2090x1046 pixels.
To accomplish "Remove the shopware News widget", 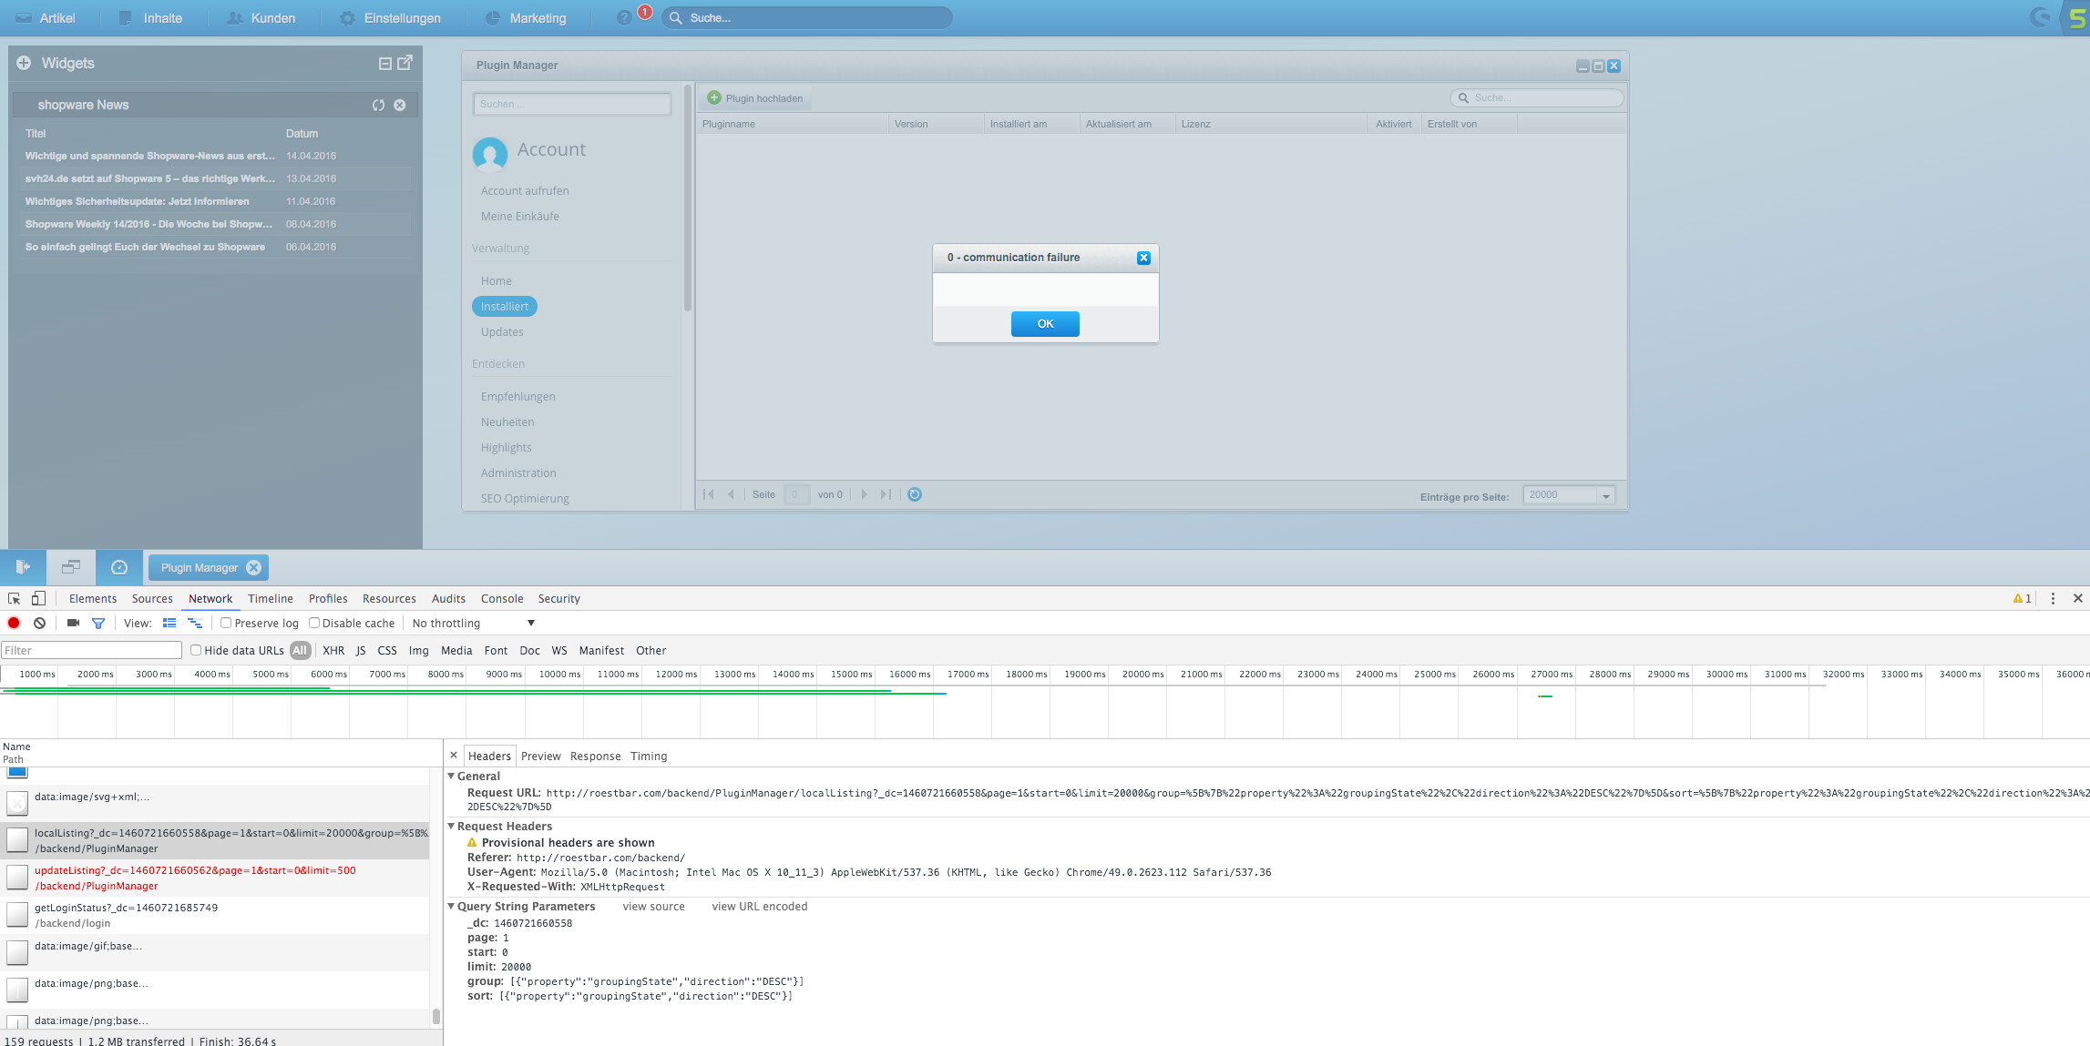I will [x=399, y=105].
